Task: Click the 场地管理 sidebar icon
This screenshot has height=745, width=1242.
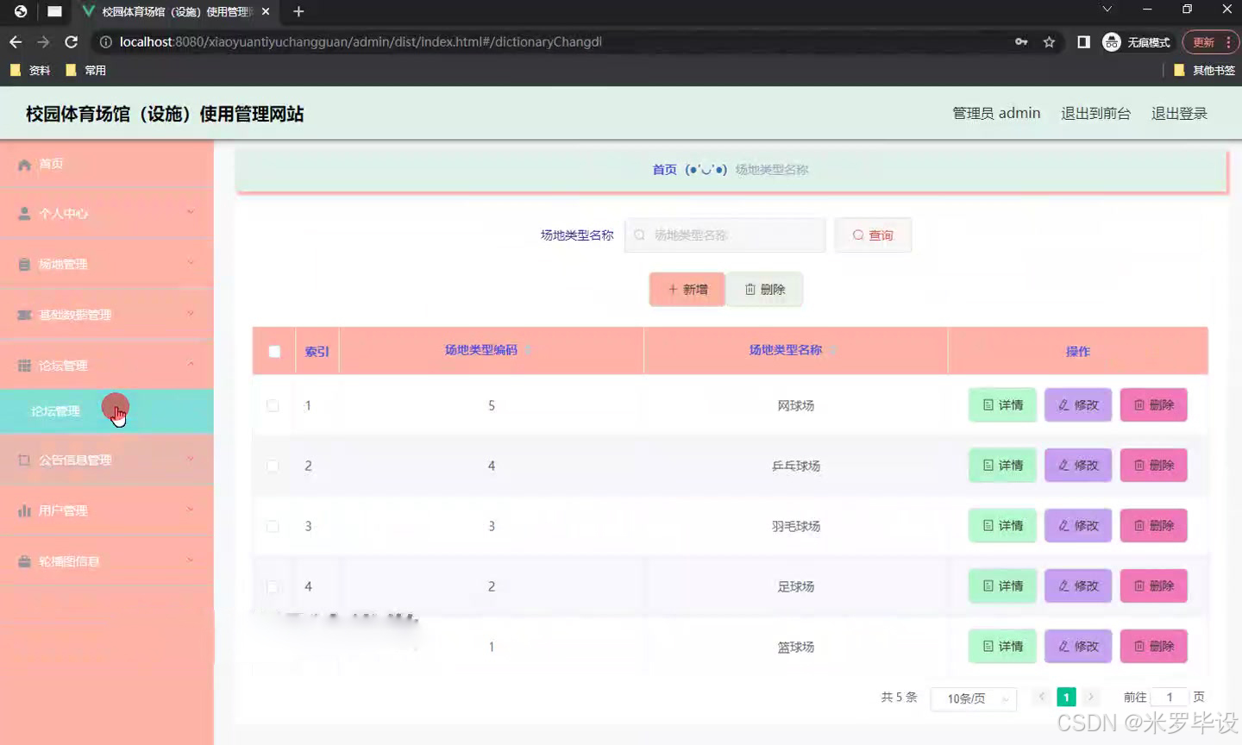Action: point(24,265)
